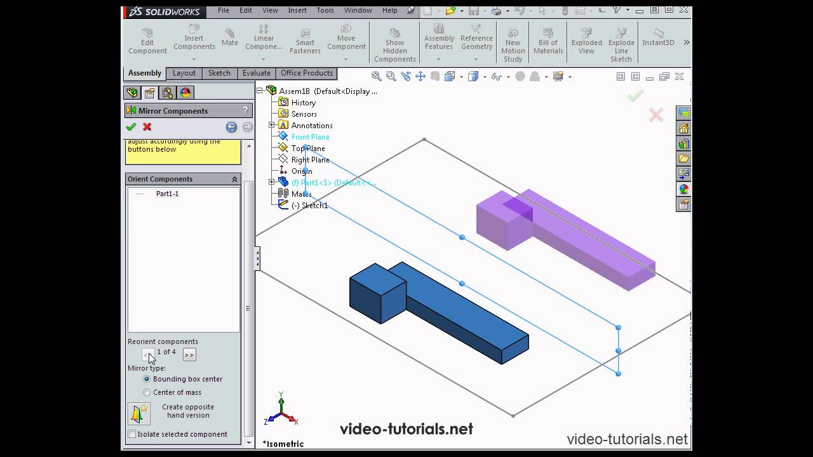Open View Palette icon in task pane
The height and width of the screenshot is (457, 813).
(x=683, y=174)
